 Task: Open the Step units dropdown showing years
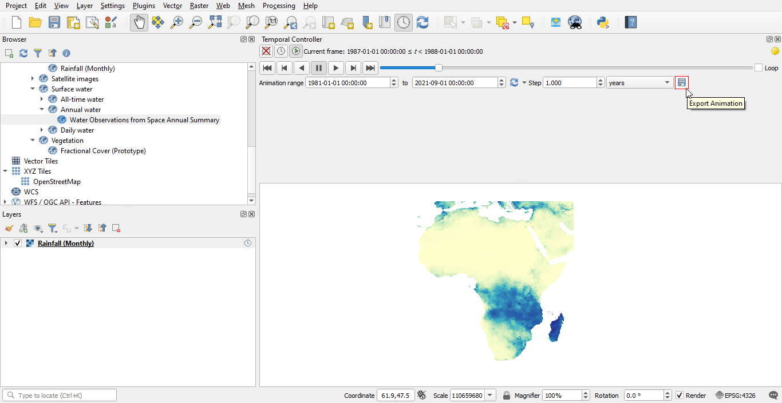click(x=639, y=82)
